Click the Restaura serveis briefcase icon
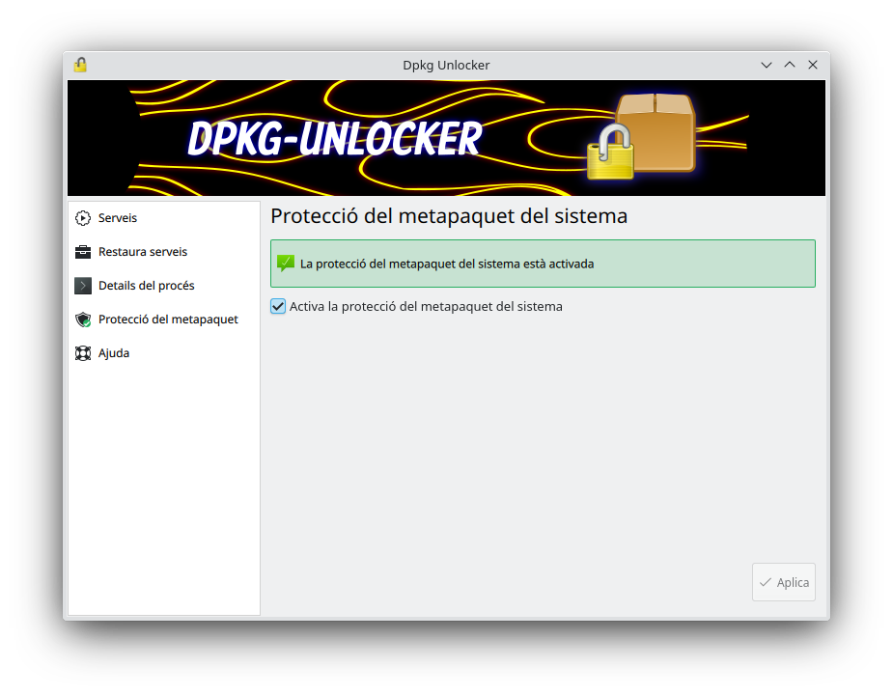 click(x=83, y=252)
